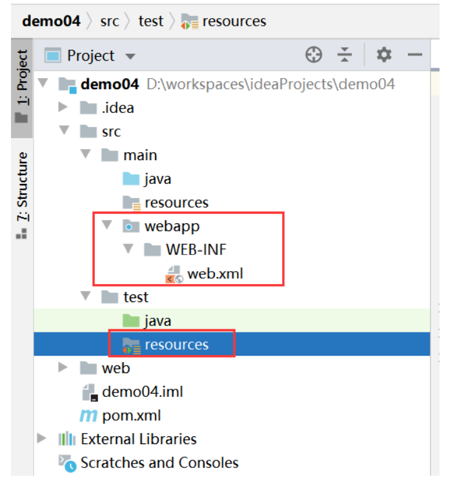Screen dimensions: 466x488
Task: Expand the .idea folder arrow
Action: pos(63,107)
